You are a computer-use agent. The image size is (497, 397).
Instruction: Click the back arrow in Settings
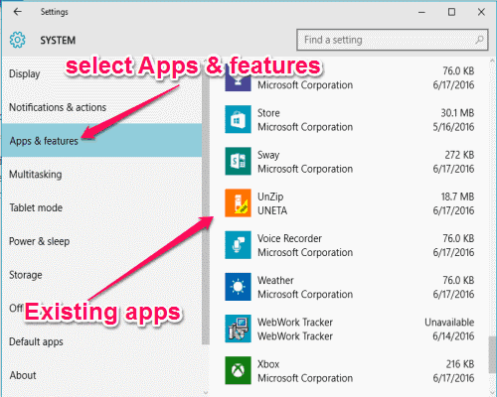click(x=18, y=12)
